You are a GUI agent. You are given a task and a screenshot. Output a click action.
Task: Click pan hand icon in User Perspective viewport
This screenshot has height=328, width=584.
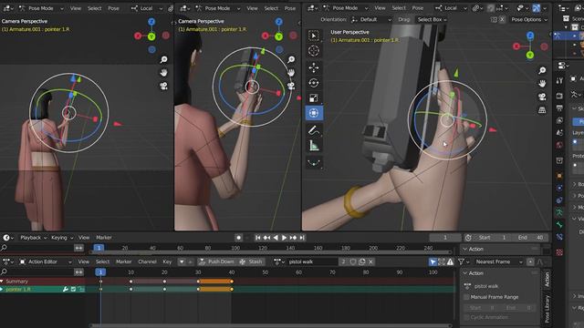point(542,83)
